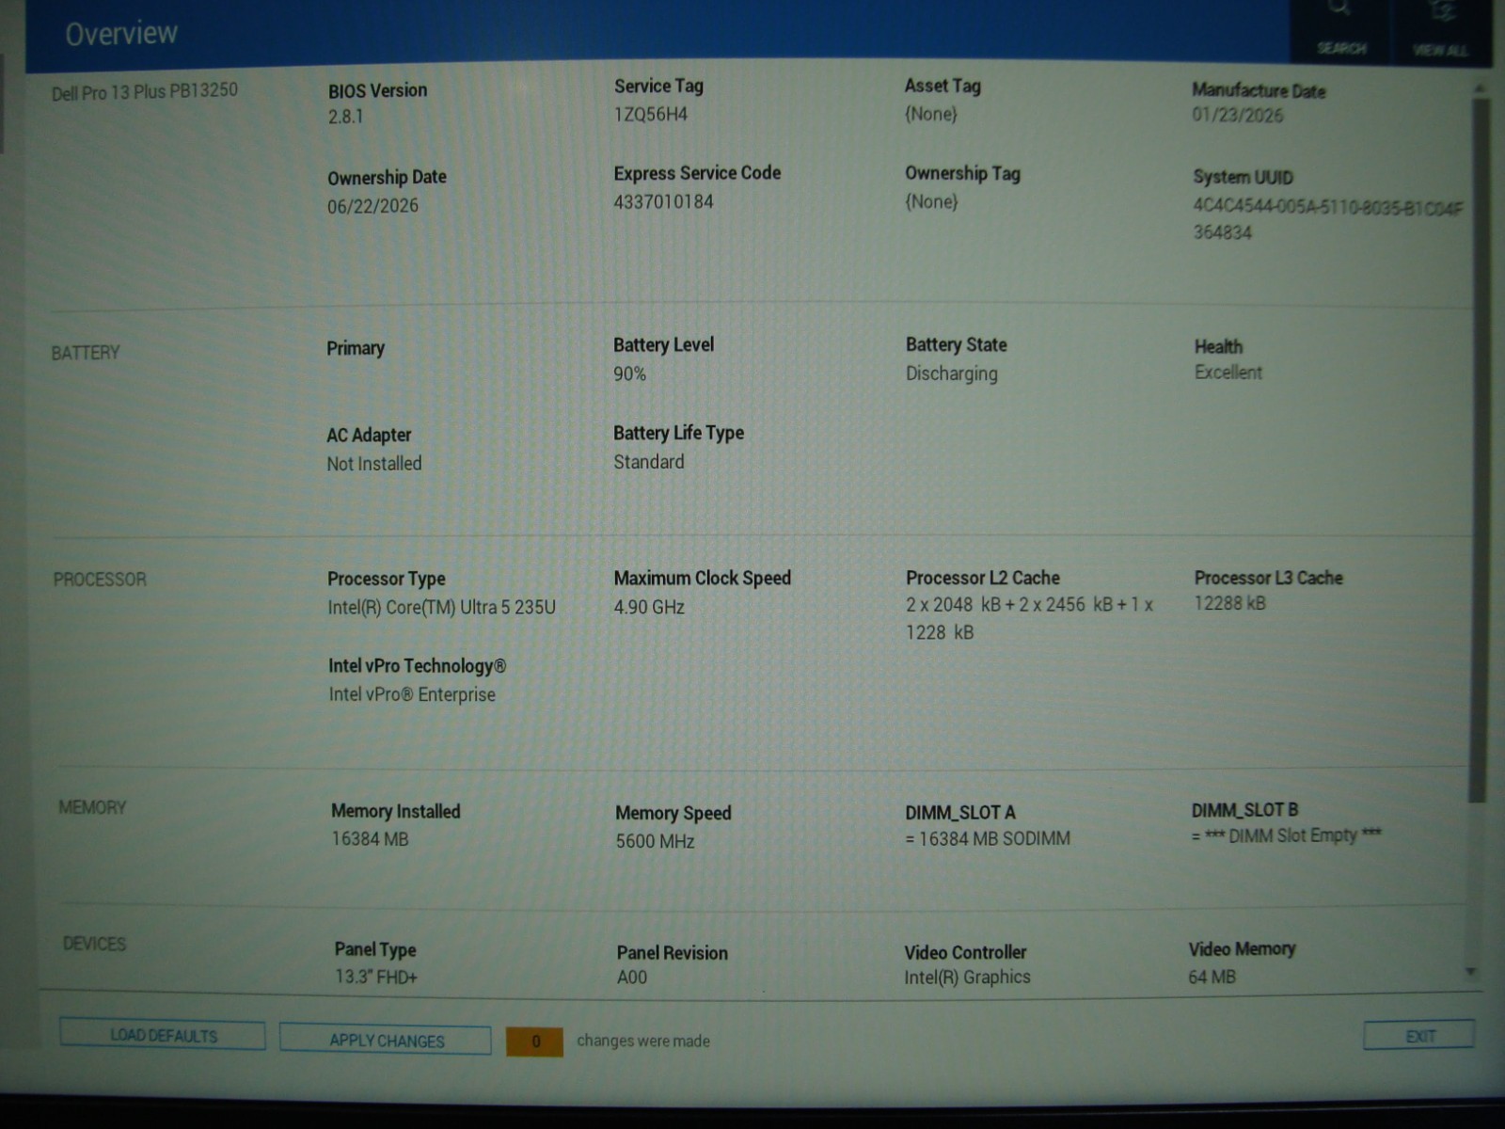Image resolution: width=1505 pixels, height=1129 pixels.
Task: Select Panel Type value 13.3" FHD+
Action: [376, 977]
